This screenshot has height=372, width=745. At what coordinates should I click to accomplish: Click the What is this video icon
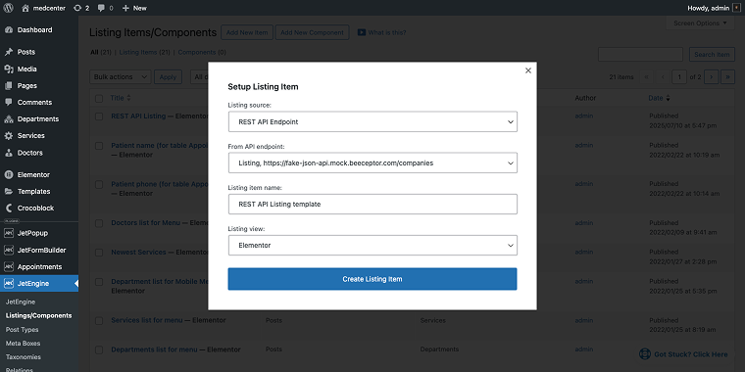pos(361,32)
